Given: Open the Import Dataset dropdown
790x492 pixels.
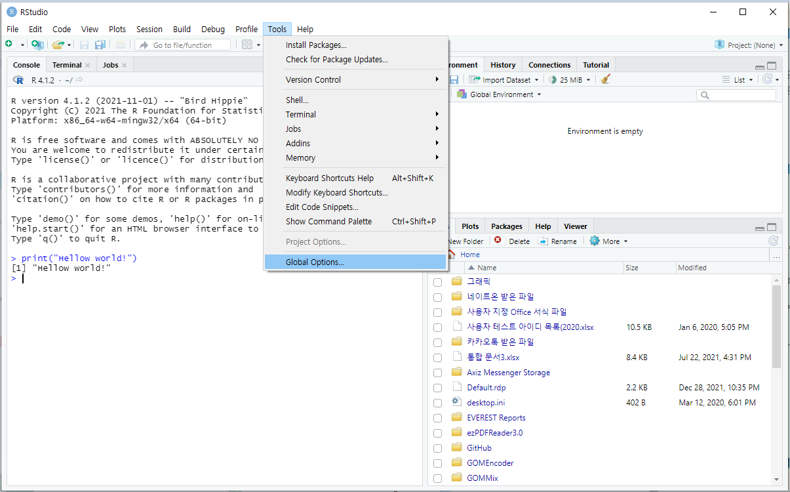Looking at the screenshot, I should point(537,79).
